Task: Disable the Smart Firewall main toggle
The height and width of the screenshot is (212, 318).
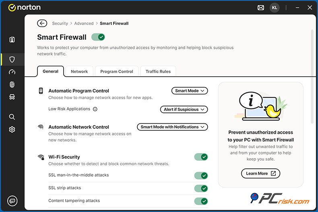Action: click(98, 37)
